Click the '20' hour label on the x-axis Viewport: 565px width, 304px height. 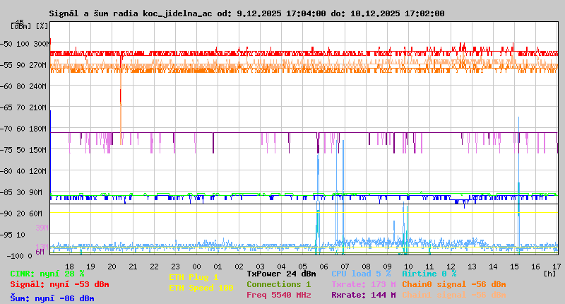point(112,267)
